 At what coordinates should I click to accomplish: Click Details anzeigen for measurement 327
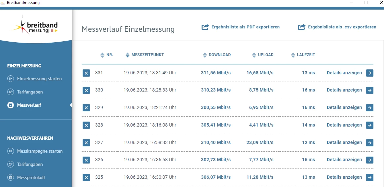(344, 142)
